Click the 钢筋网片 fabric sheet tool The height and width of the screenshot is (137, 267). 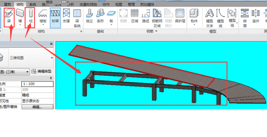point(169,18)
